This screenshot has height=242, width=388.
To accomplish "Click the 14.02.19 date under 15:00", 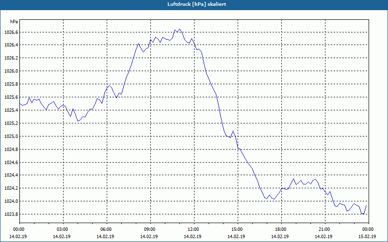I will coord(236,237).
